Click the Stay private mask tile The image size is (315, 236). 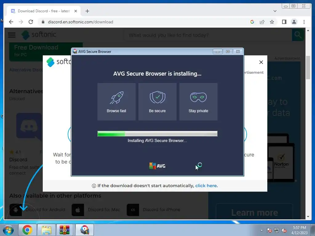tap(198, 101)
